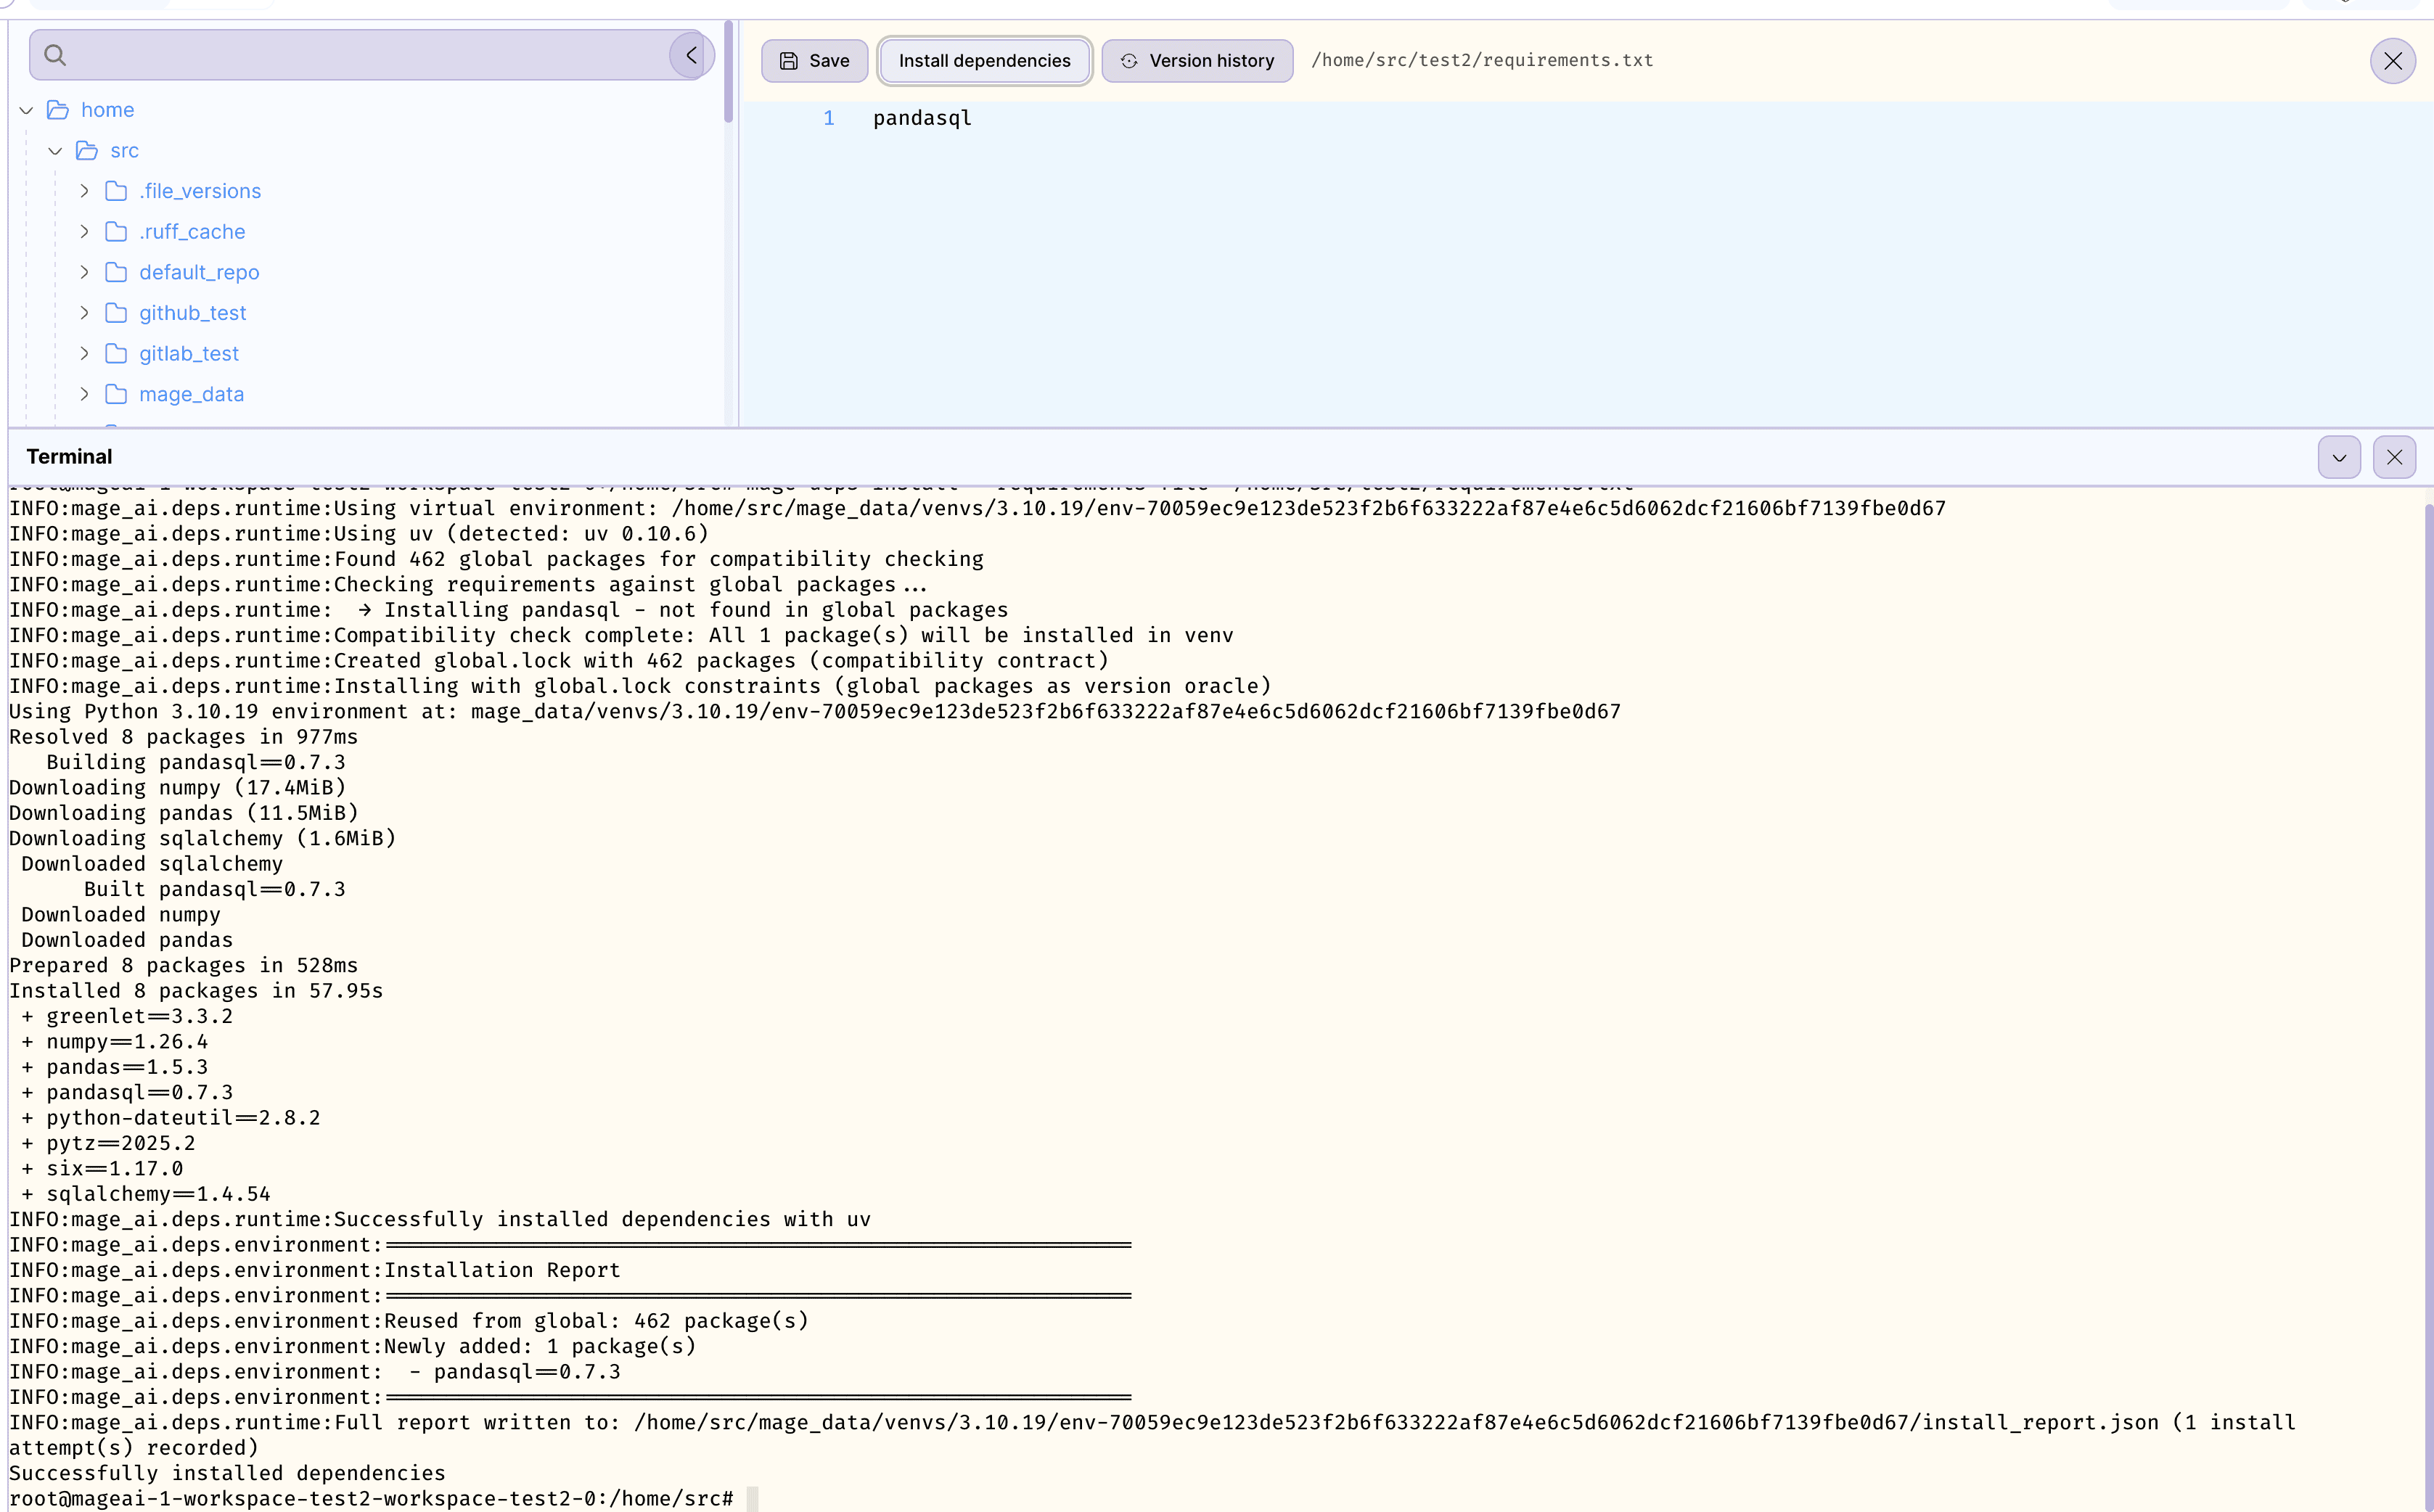Screen dimensions: 2434x1512
Task: Expand the .ruff_cache folder
Action: click(x=85, y=232)
